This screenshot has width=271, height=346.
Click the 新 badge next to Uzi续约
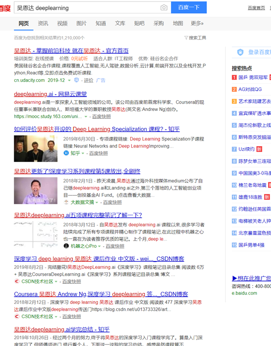(x=259, y=149)
